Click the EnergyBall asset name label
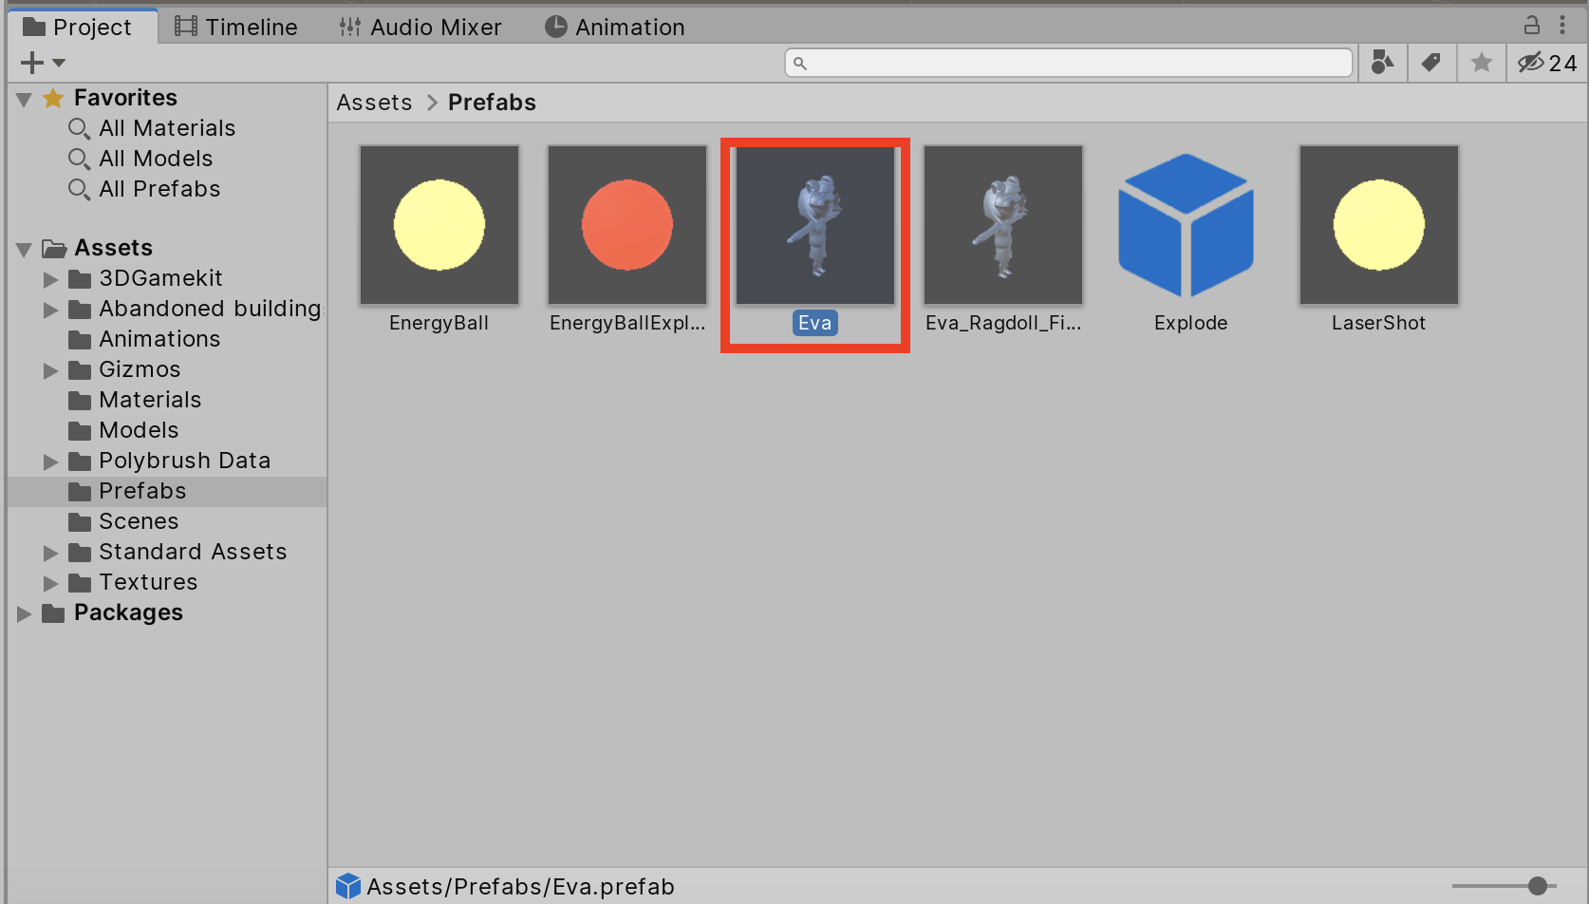1589x904 pixels. (x=439, y=323)
